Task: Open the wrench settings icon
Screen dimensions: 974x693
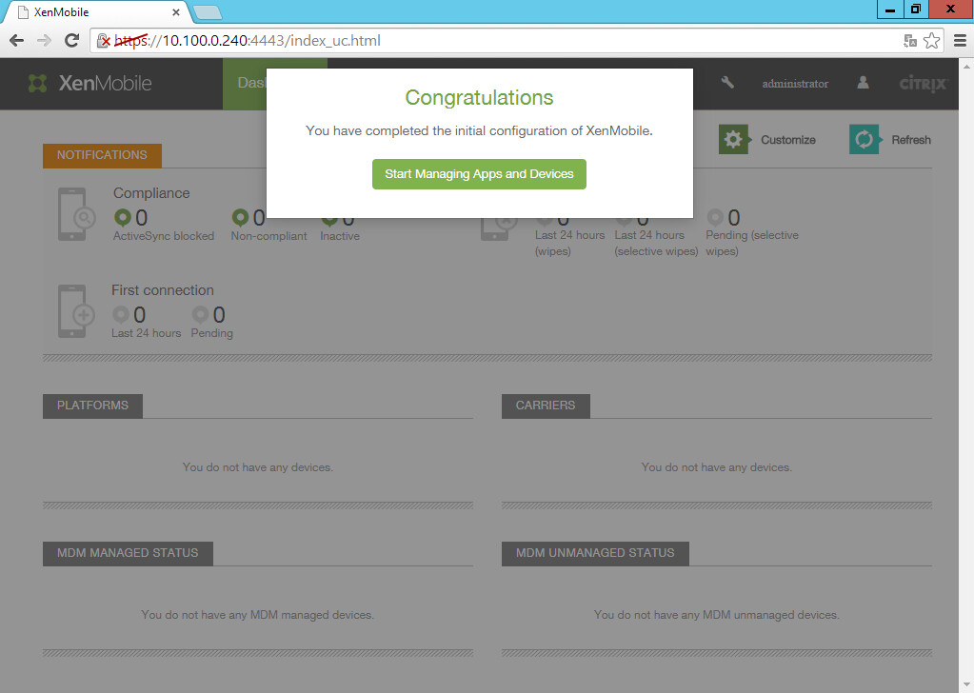Action: point(727,83)
